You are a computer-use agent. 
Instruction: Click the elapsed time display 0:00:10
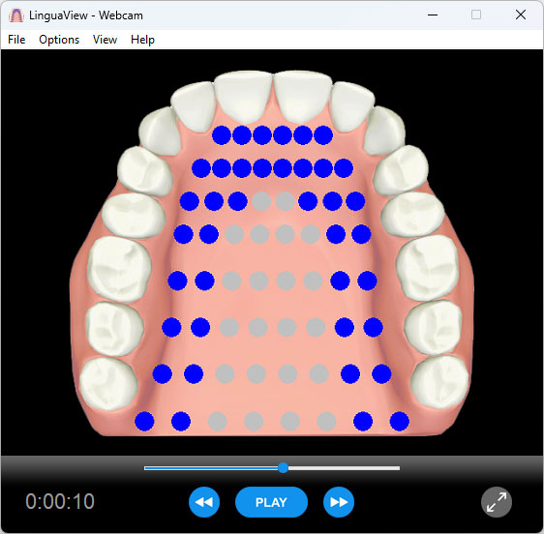coord(60,501)
